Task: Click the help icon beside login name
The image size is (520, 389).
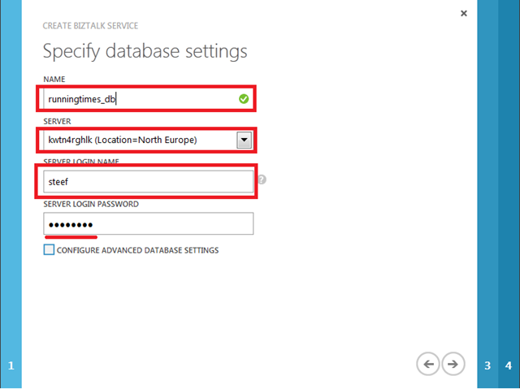Action: point(262,179)
